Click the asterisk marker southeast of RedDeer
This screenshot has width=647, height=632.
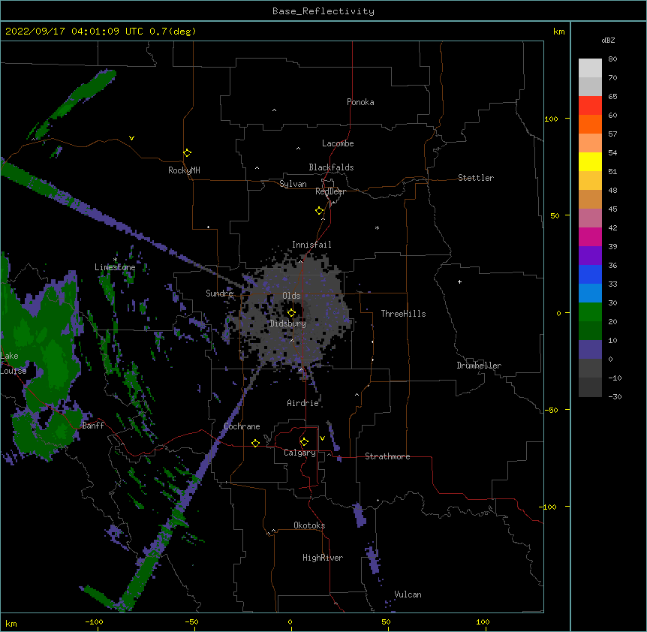[377, 227]
